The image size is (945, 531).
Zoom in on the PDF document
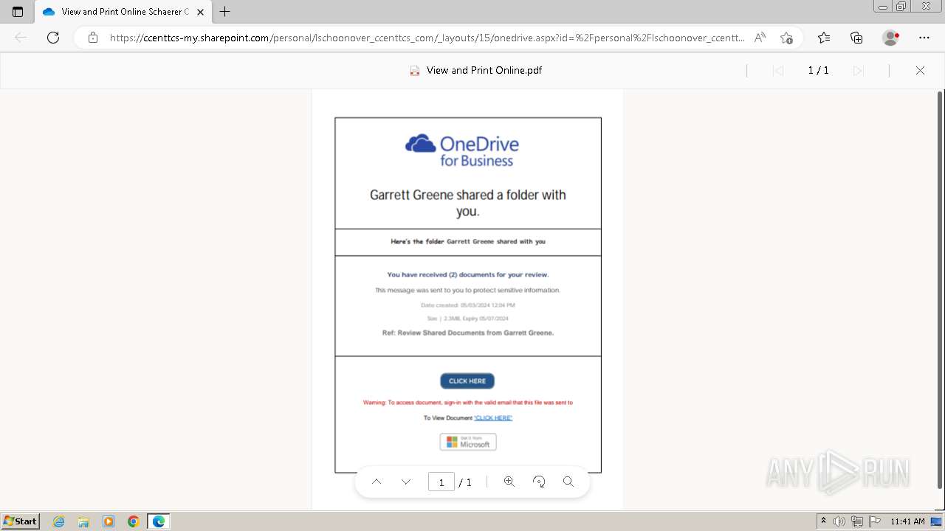point(509,482)
